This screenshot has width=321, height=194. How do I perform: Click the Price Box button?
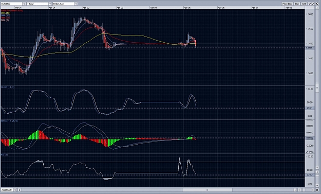pos(287,4)
